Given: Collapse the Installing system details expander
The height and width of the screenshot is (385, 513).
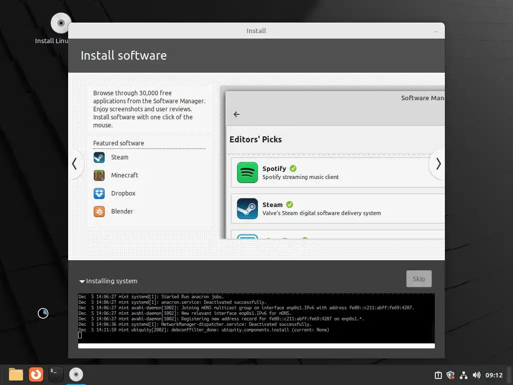Looking at the screenshot, I should 82,281.
